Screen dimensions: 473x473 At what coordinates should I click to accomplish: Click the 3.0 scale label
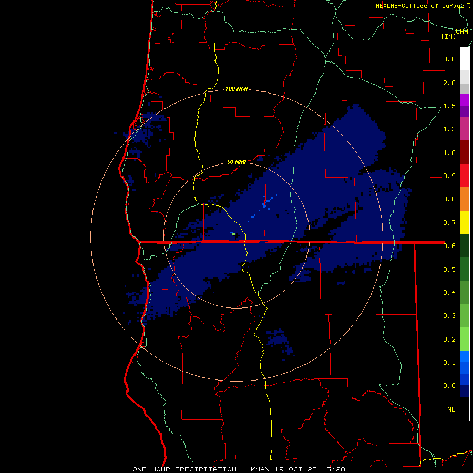[x=449, y=59]
